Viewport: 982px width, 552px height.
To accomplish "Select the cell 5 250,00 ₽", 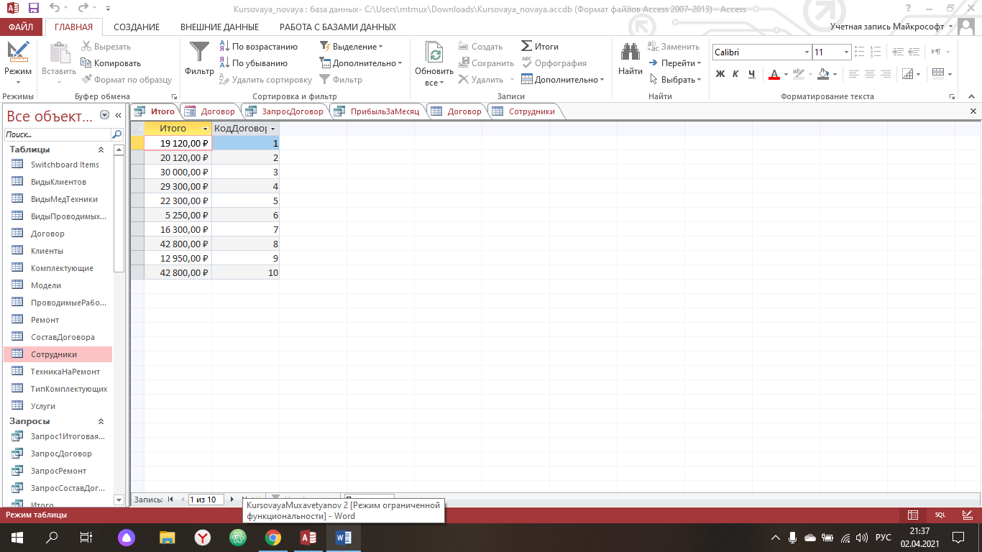I will [x=178, y=215].
